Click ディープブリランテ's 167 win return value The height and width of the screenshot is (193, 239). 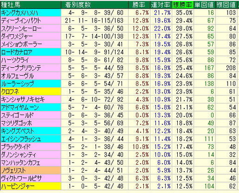click(x=209, y=68)
